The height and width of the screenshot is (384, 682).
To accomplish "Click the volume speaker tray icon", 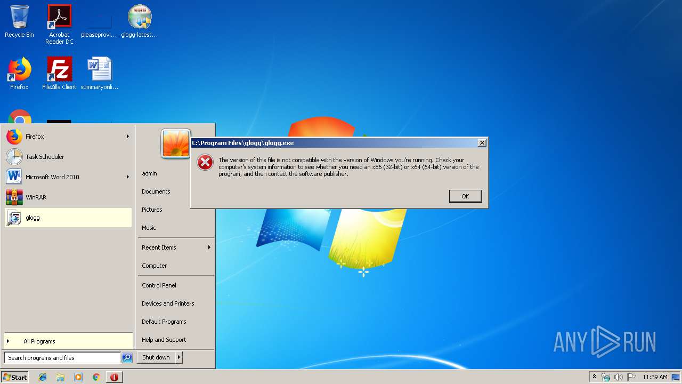I will pyautogui.click(x=619, y=377).
